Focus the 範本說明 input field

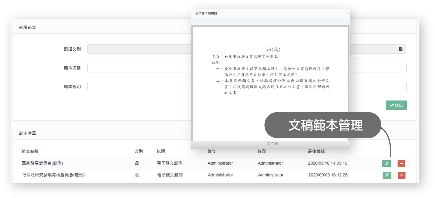(139, 87)
